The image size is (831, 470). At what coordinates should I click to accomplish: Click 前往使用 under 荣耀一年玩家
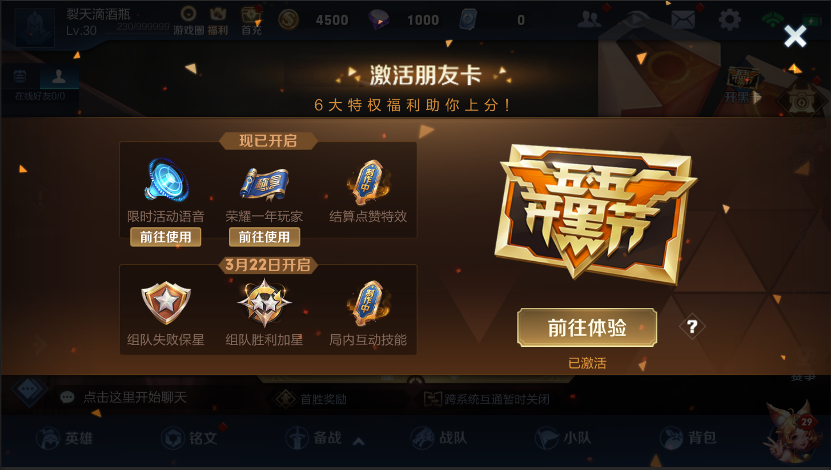(x=264, y=237)
